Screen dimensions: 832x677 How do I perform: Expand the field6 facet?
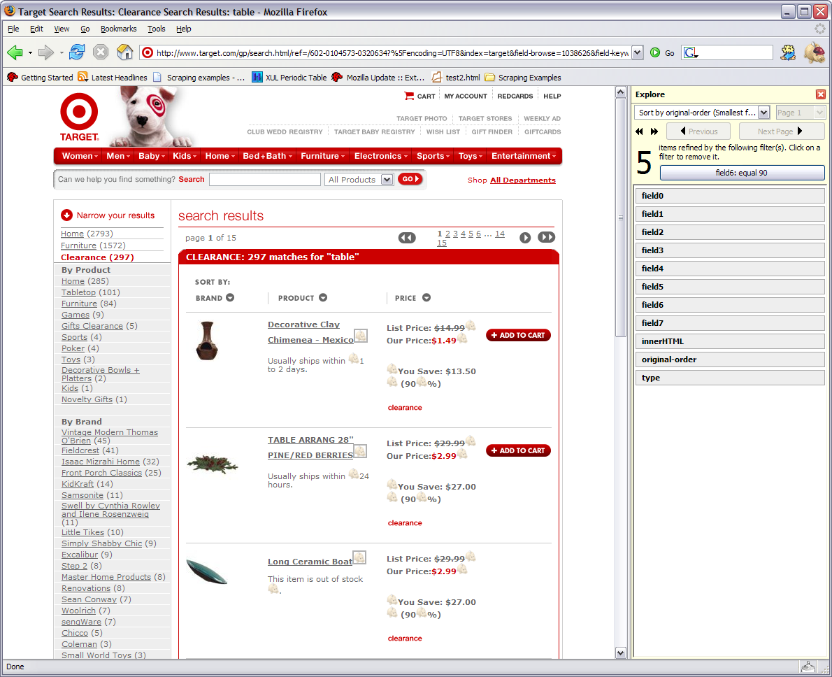[x=729, y=305]
